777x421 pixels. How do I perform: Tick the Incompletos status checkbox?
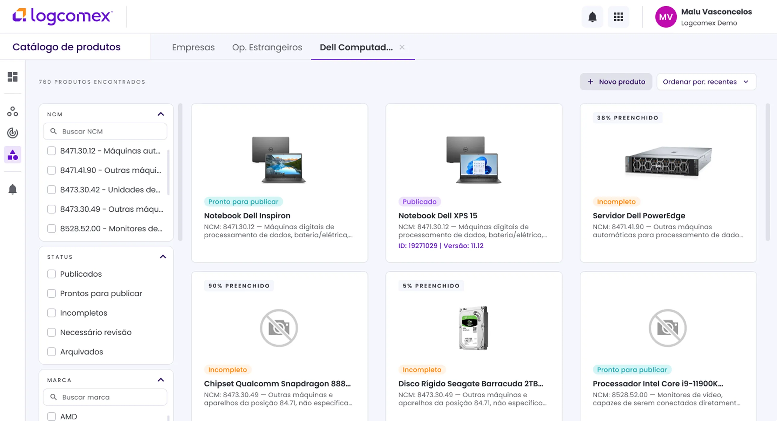(x=52, y=313)
